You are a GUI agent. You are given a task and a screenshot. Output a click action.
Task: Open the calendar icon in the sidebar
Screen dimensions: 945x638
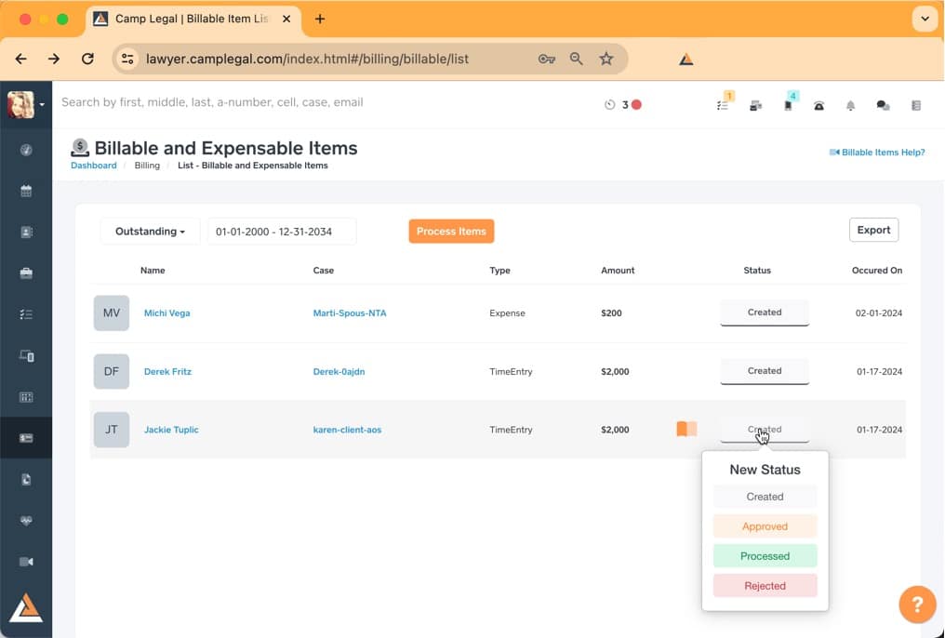[x=26, y=191]
